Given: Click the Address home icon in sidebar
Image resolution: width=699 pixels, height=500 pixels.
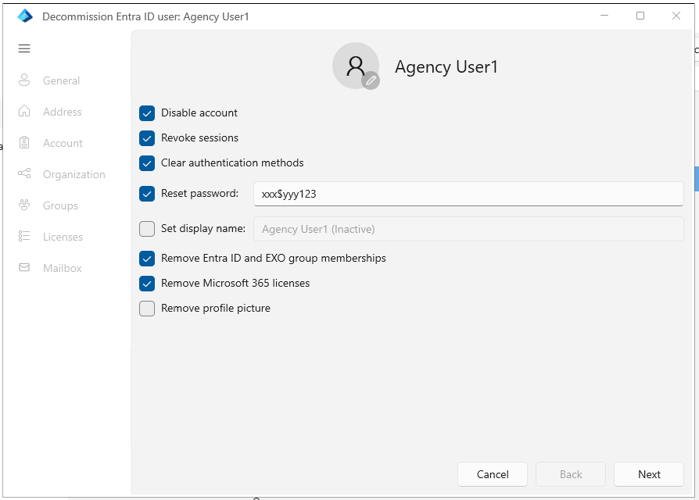Looking at the screenshot, I should (x=24, y=112).
